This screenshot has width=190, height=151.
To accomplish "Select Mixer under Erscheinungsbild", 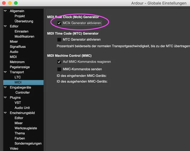I will pyautogui.click(x=19, y=123).
